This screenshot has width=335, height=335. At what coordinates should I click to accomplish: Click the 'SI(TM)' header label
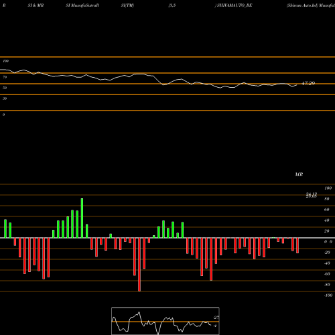[127, 5]
